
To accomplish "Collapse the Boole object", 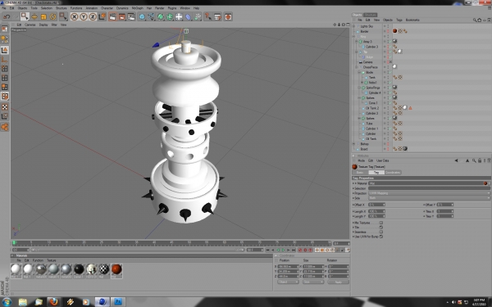I will 359,72.
